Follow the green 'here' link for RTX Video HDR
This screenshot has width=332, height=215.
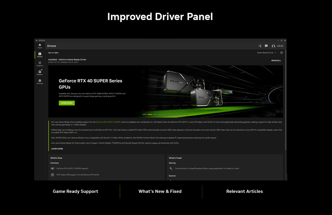tap(75, 132)
